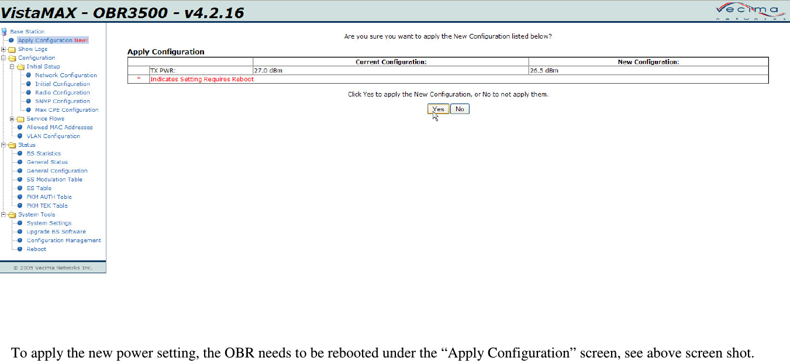
Task: Open Allowed MAC Addresses page
Action: tap(60, 128)
